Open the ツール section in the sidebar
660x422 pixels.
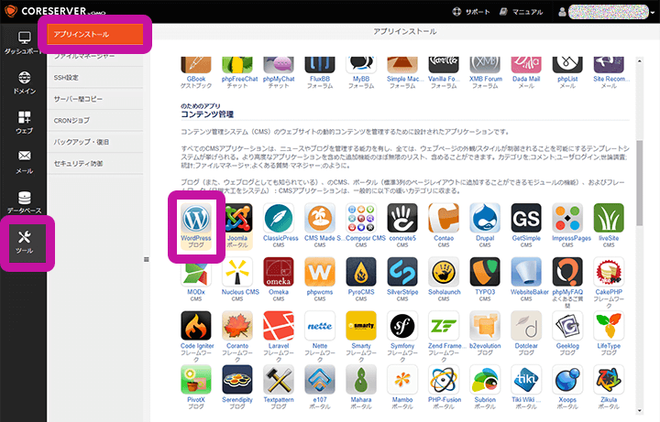coord(24,242)
